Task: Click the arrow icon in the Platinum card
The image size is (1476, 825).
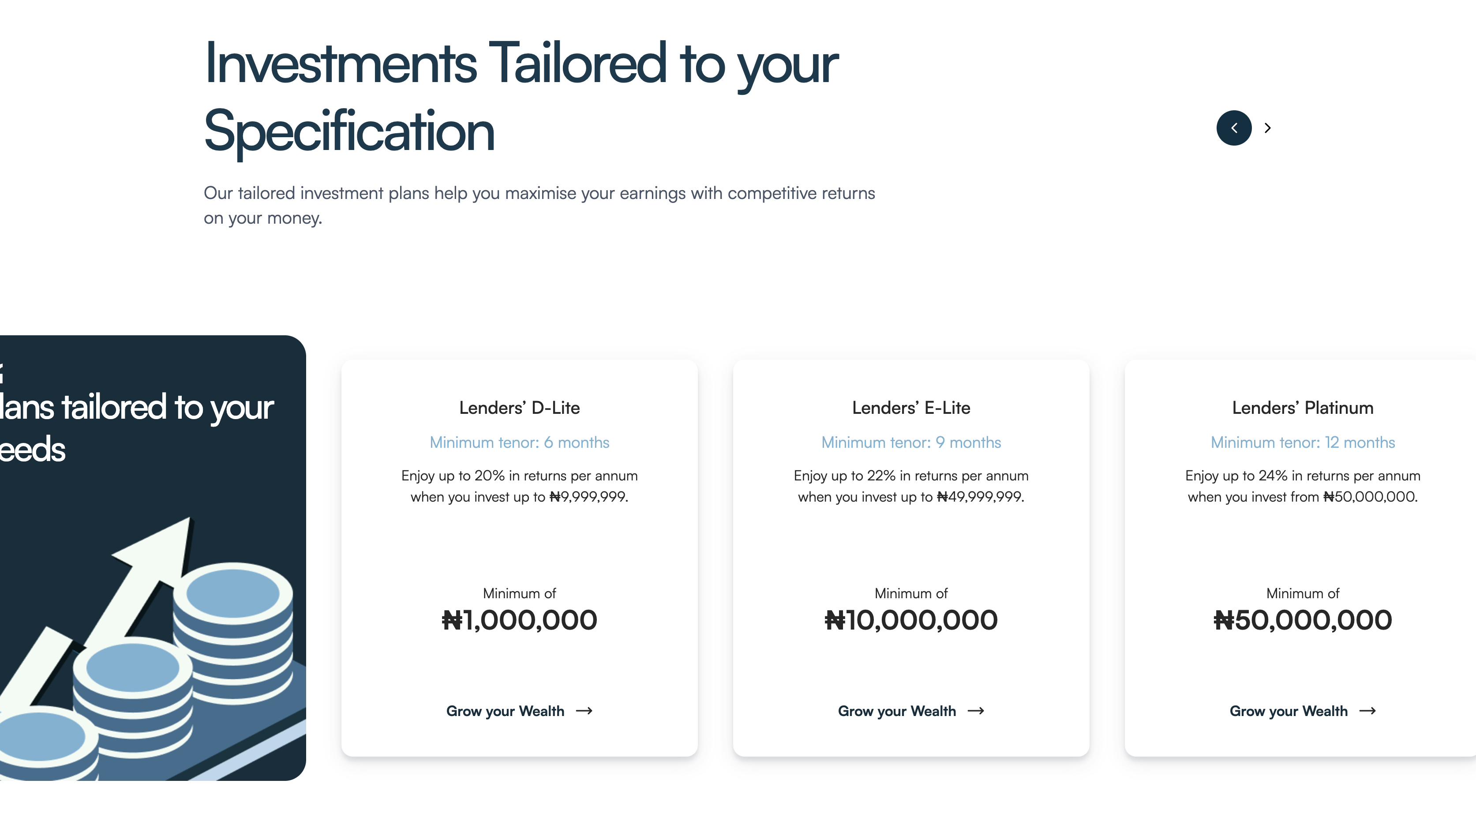Action: (x=1368, y=711)
